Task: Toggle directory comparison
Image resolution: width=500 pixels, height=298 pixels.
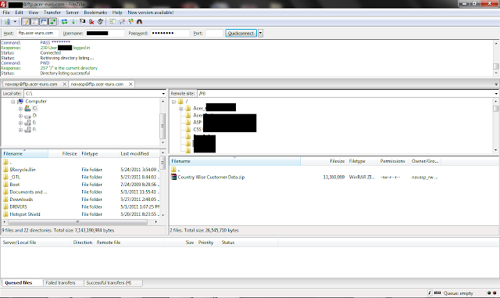Action: [122, 22]
